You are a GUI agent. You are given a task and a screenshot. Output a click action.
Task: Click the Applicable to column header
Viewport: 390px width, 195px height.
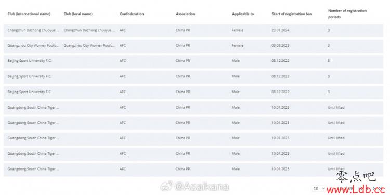pos(243,14)
